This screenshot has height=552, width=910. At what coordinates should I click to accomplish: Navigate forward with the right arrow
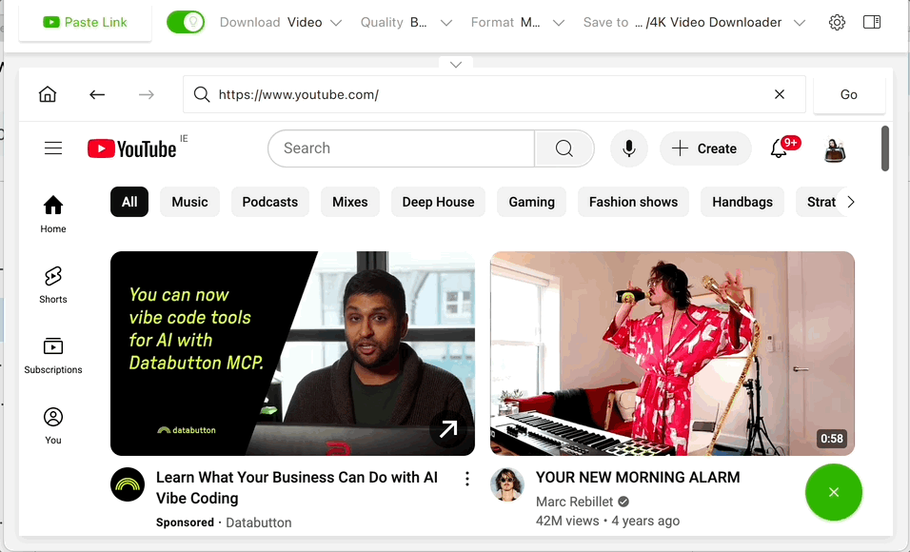[x=147, y=94]
